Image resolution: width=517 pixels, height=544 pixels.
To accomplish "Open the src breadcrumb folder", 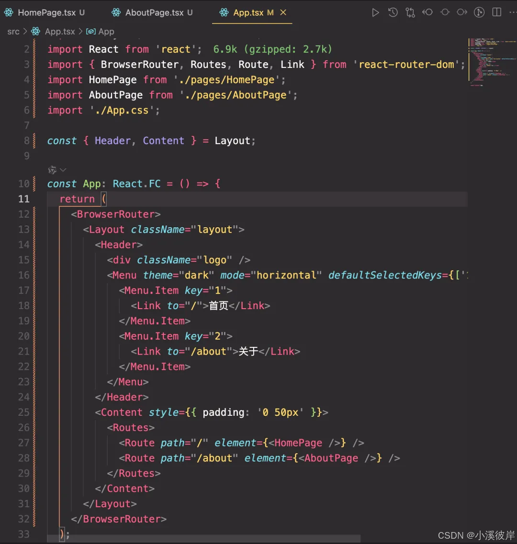I will click(13, 32).
